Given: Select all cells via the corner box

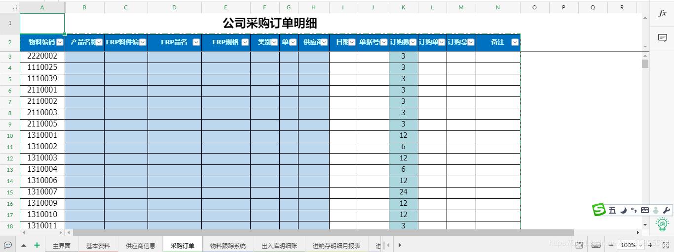Looking at the screenshot, I should (10, 7).
